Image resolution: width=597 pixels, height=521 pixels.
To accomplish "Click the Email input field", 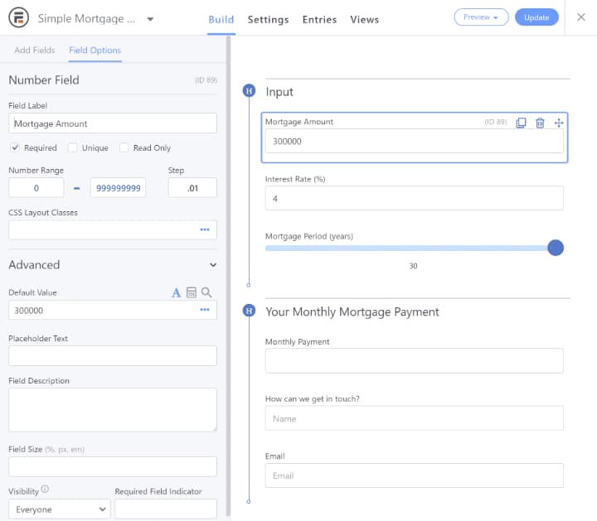I will tap(415, 475).
